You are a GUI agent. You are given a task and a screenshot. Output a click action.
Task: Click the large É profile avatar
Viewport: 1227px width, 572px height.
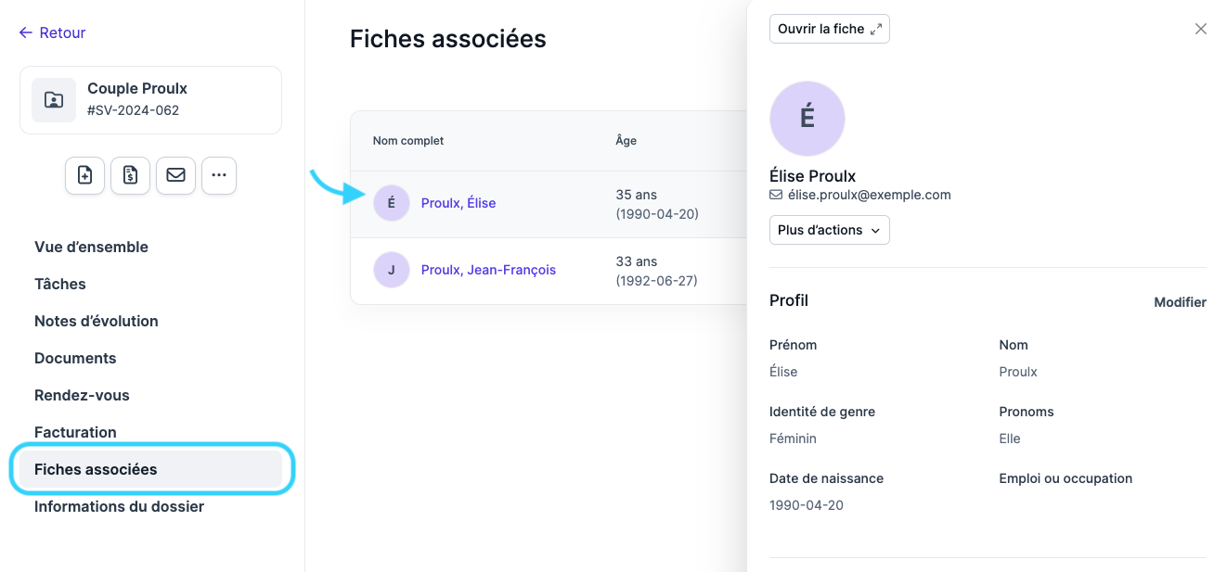807,119
